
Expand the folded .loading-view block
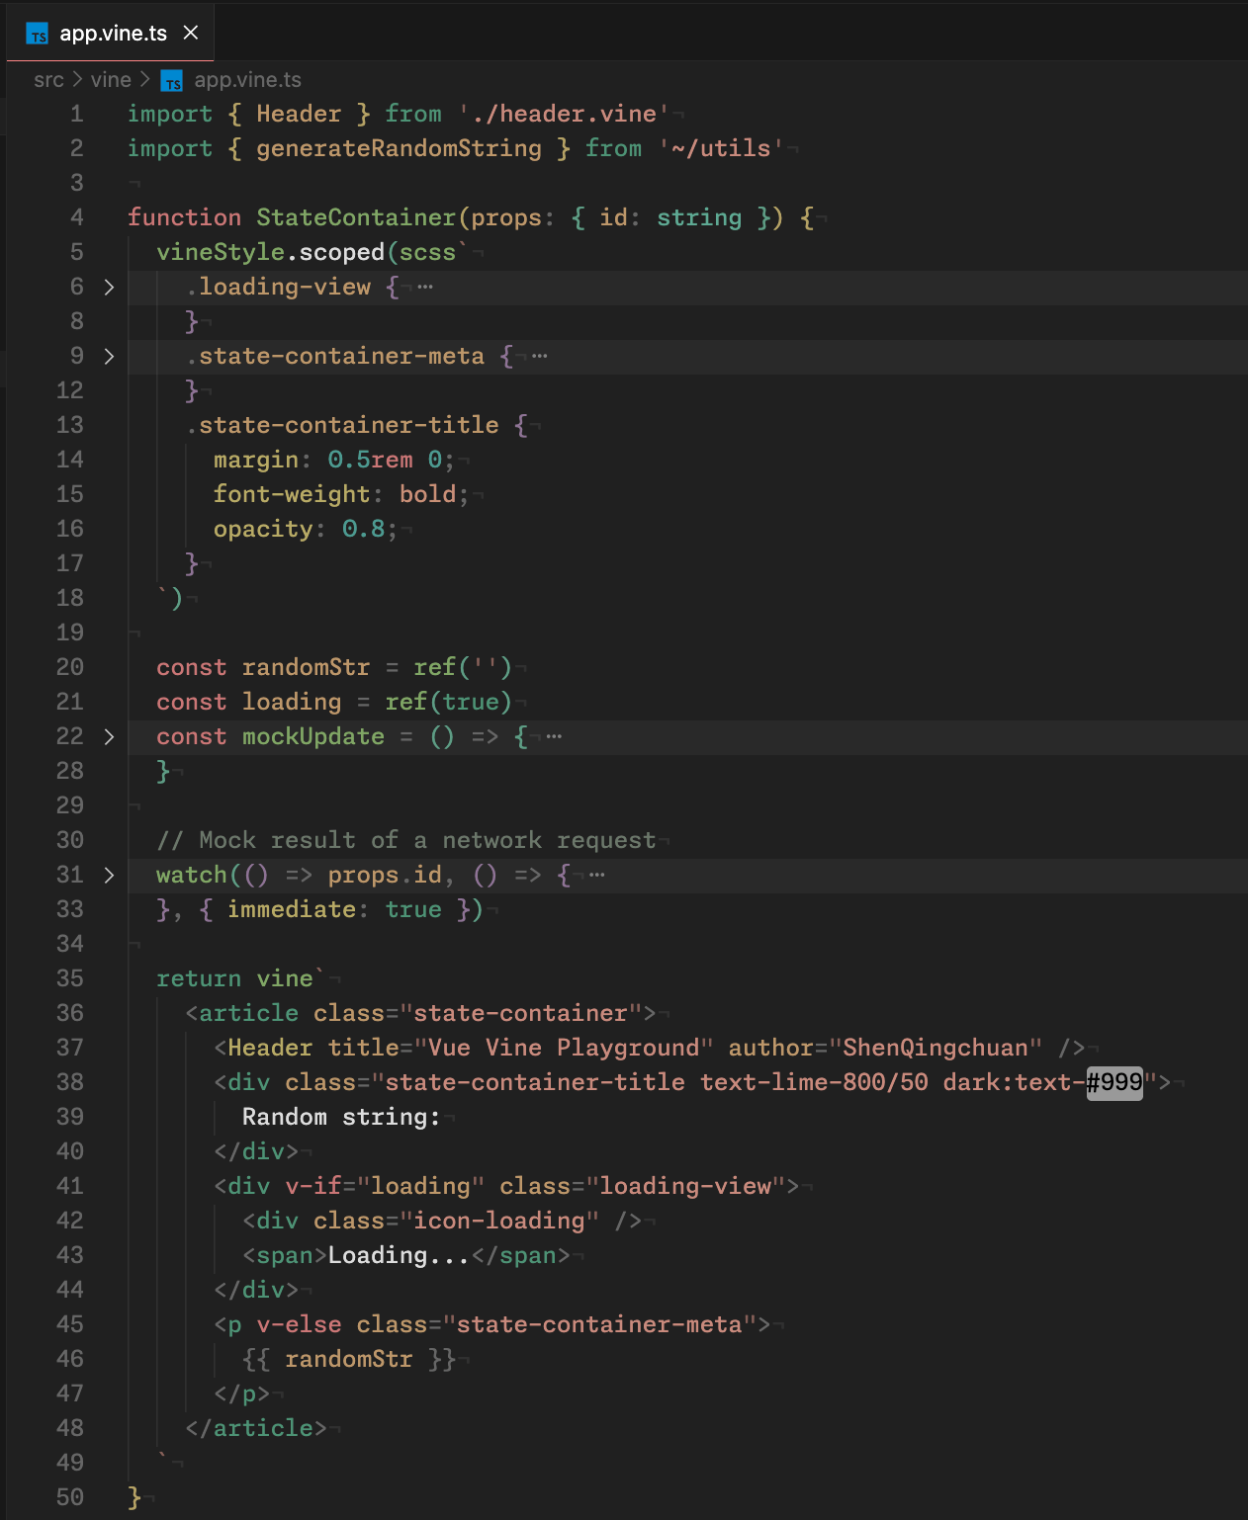click(x=109, y=288)
